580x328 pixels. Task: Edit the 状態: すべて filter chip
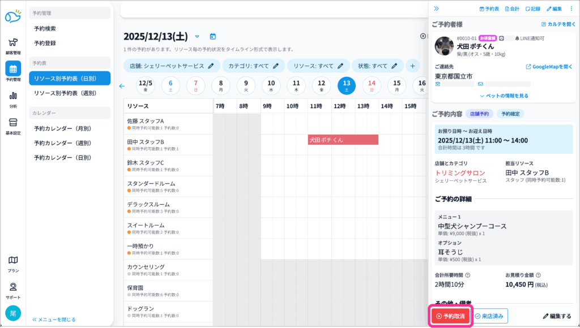point(377,66)
